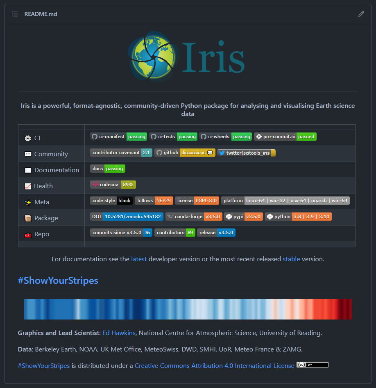Viewport: 376px width, 388px height.
Task: Open the python 3.8 | 3.9 | 3.10 badge
Action: point(299,217)
